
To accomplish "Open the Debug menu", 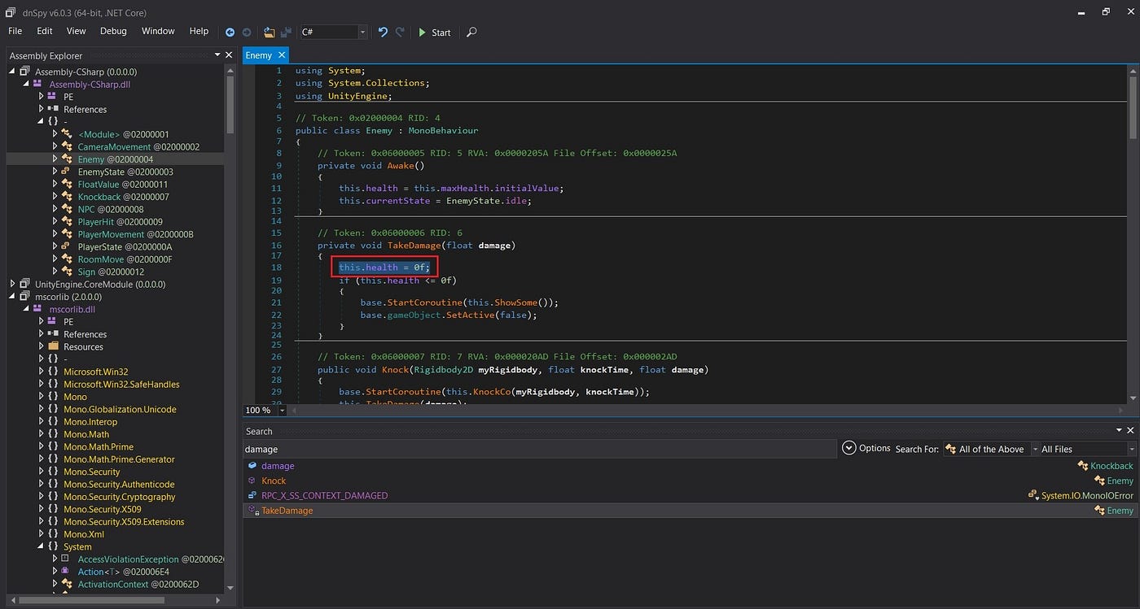I will [113, 31].
